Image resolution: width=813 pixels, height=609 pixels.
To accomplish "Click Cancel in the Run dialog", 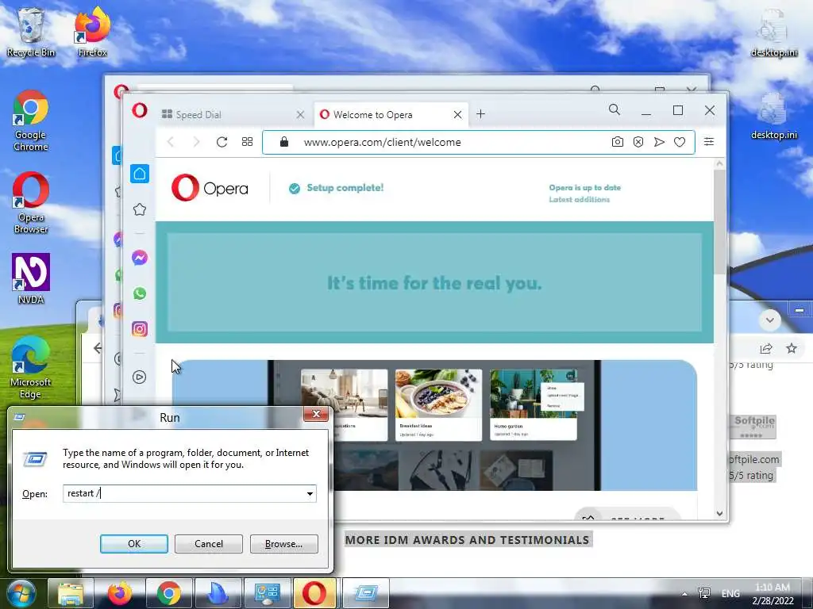I will (209, 544).
